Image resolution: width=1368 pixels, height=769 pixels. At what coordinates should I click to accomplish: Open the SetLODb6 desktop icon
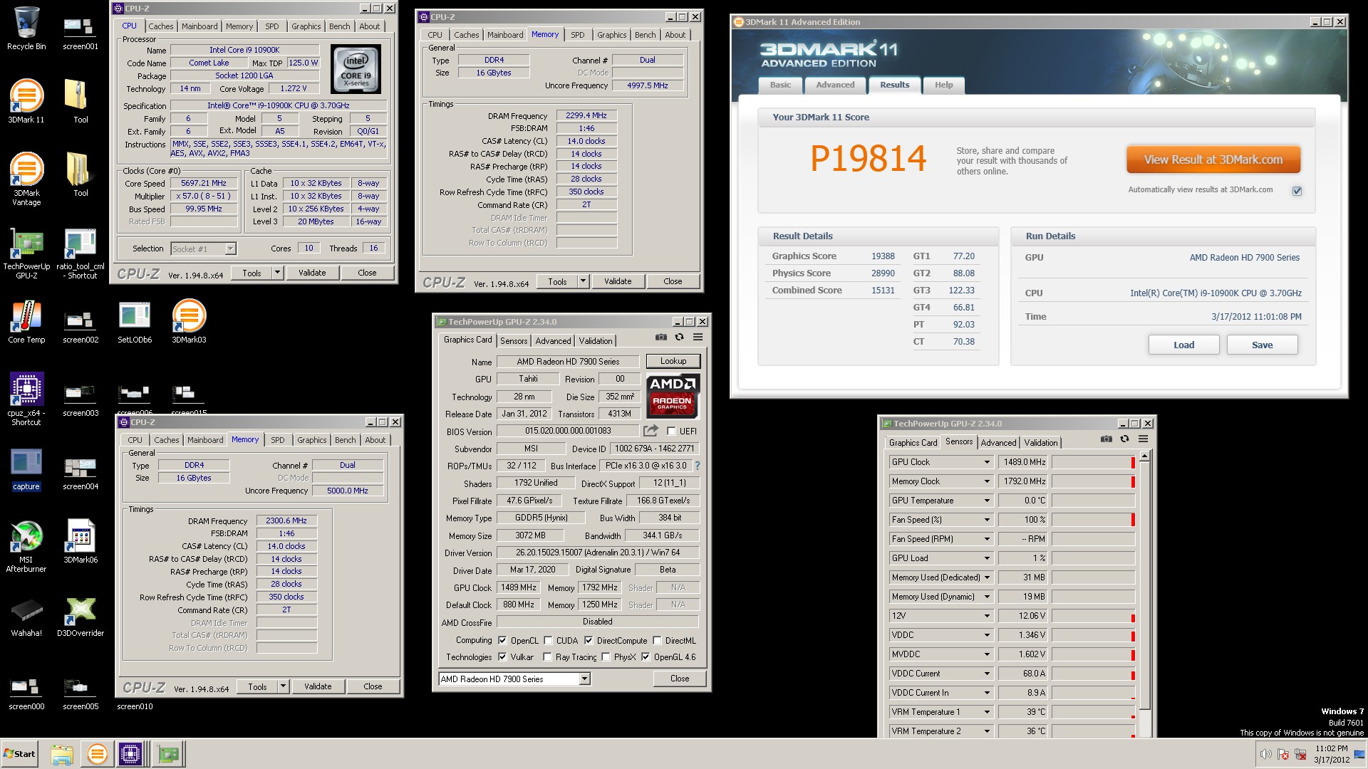coord(135,323)
